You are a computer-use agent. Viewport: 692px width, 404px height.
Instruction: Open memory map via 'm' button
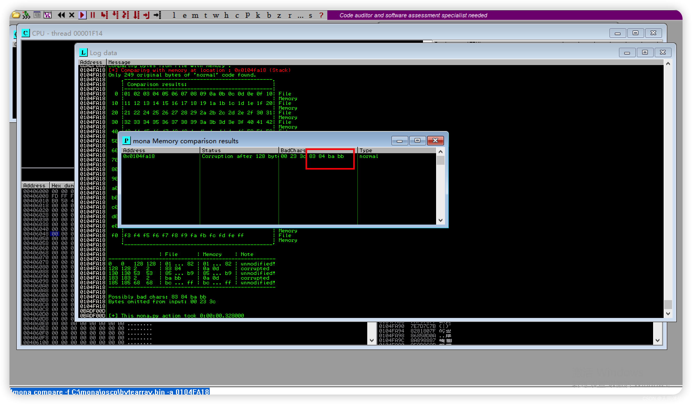point(195,15)
